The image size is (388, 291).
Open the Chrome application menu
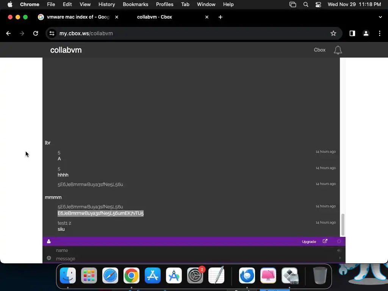tap(30, 4)
